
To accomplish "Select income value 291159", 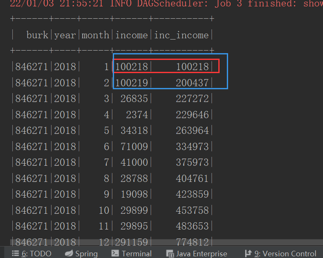I will pos(131,242).
